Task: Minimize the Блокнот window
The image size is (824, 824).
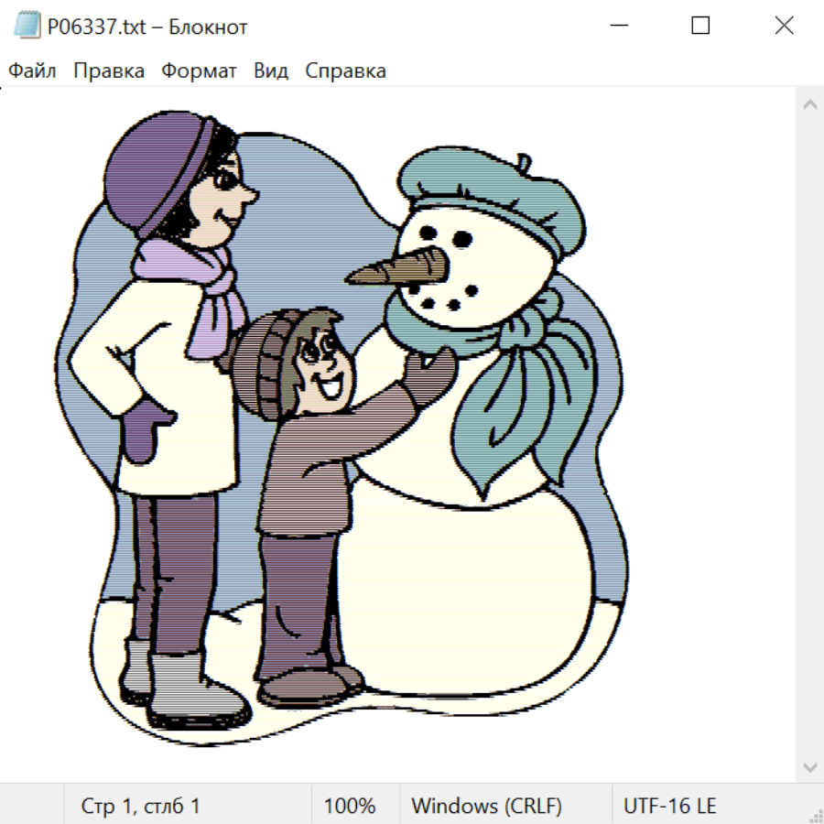Action: click(x=618, y=27)
